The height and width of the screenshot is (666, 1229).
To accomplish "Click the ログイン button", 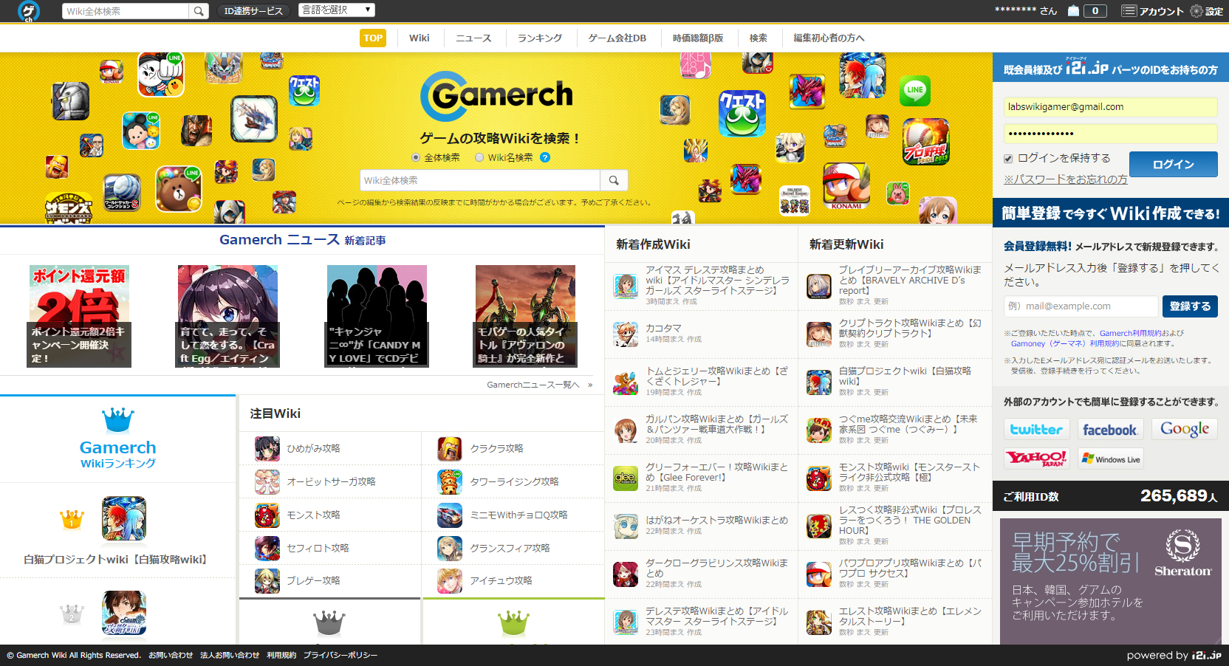I will pyautogui.click(x=1174, y=165).
